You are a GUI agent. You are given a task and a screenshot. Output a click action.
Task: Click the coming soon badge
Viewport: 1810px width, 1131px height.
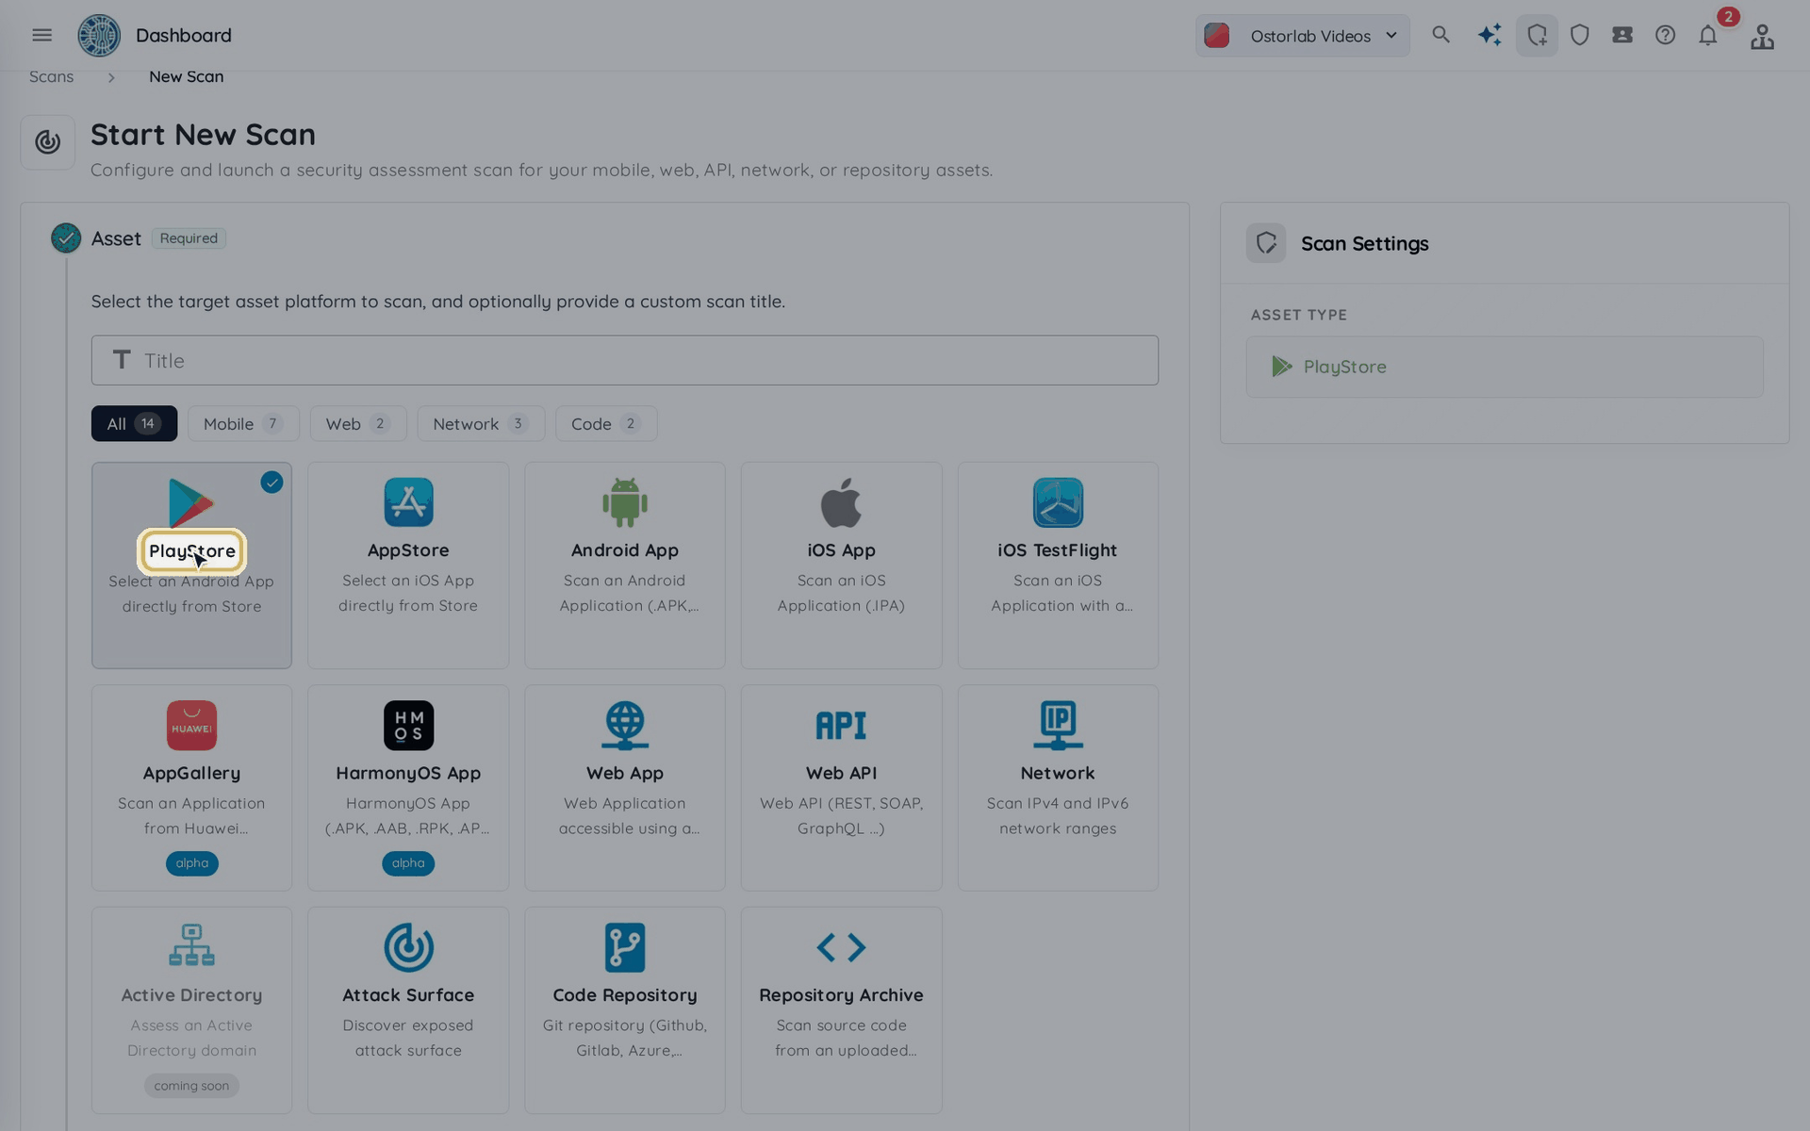click(191, 1086)
